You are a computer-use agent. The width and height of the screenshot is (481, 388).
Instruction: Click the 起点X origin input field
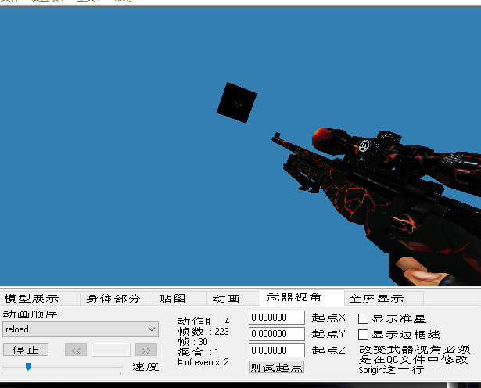pyautogui.click(x=276, y=318)
